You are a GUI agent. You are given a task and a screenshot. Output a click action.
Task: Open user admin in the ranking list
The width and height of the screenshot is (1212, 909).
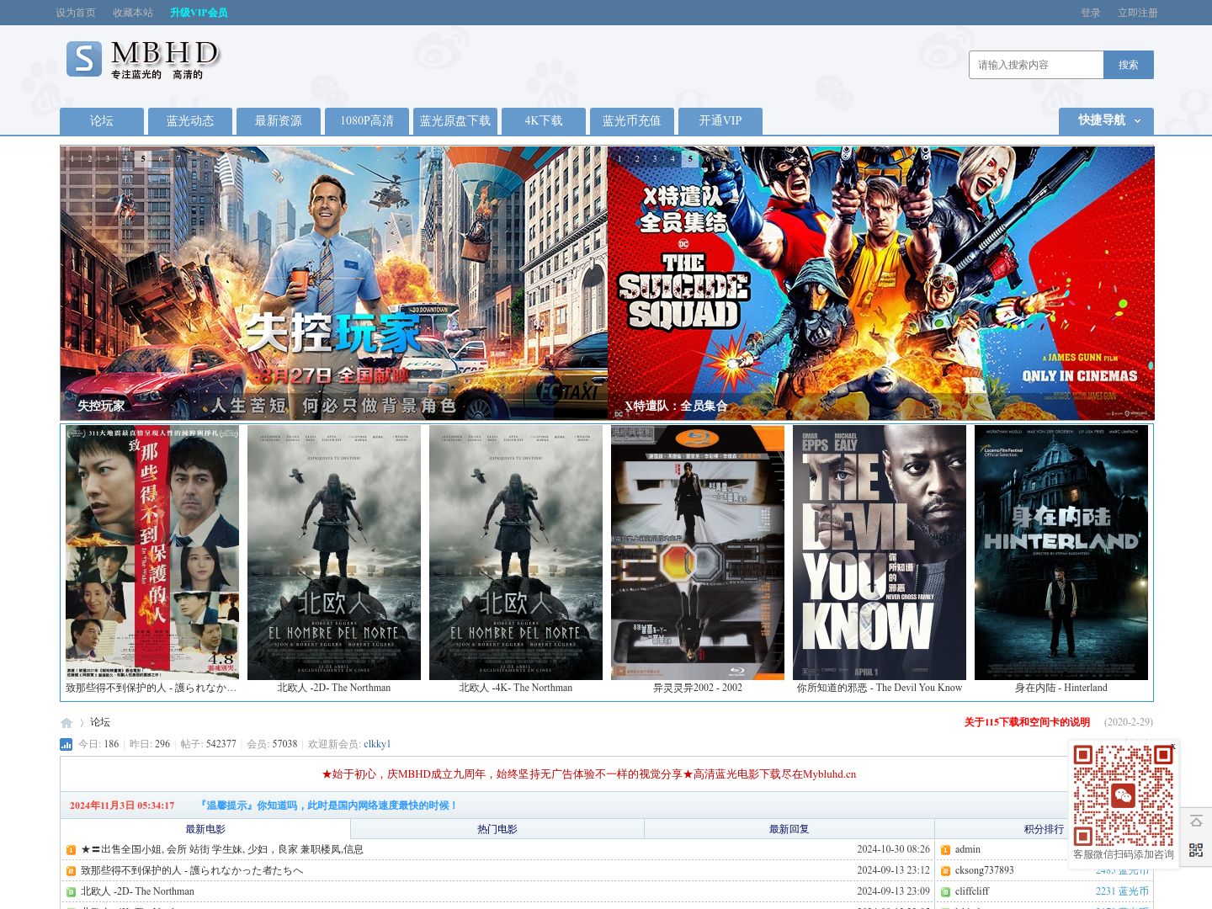tap(968, 849)
